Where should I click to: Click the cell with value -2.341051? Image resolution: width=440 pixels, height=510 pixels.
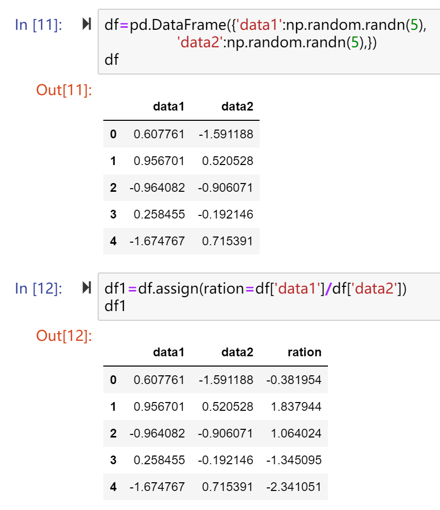tap(294, 487)
